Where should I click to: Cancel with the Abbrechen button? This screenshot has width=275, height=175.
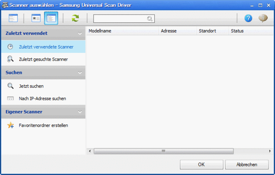(x=247, y=164)
